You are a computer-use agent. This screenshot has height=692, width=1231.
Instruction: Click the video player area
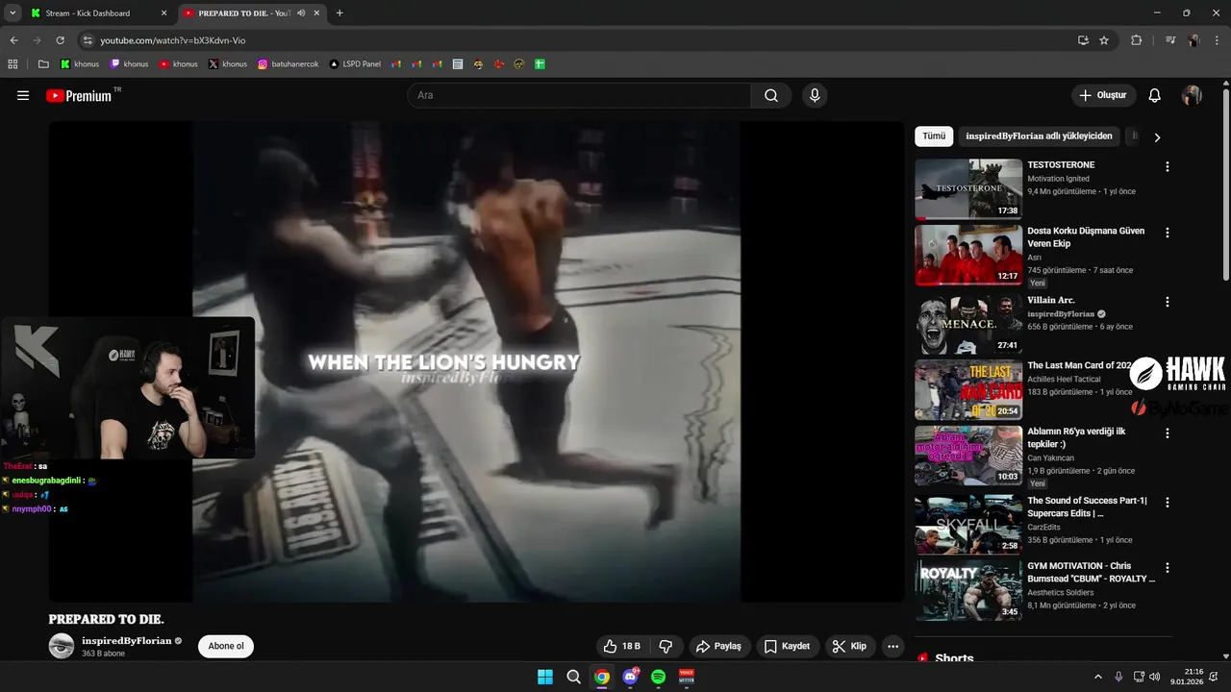(476, 361)
